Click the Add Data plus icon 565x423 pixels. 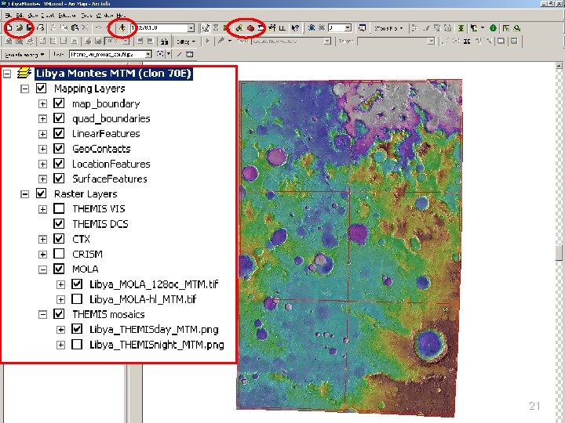pyautogui.click(x=122, y=27)
